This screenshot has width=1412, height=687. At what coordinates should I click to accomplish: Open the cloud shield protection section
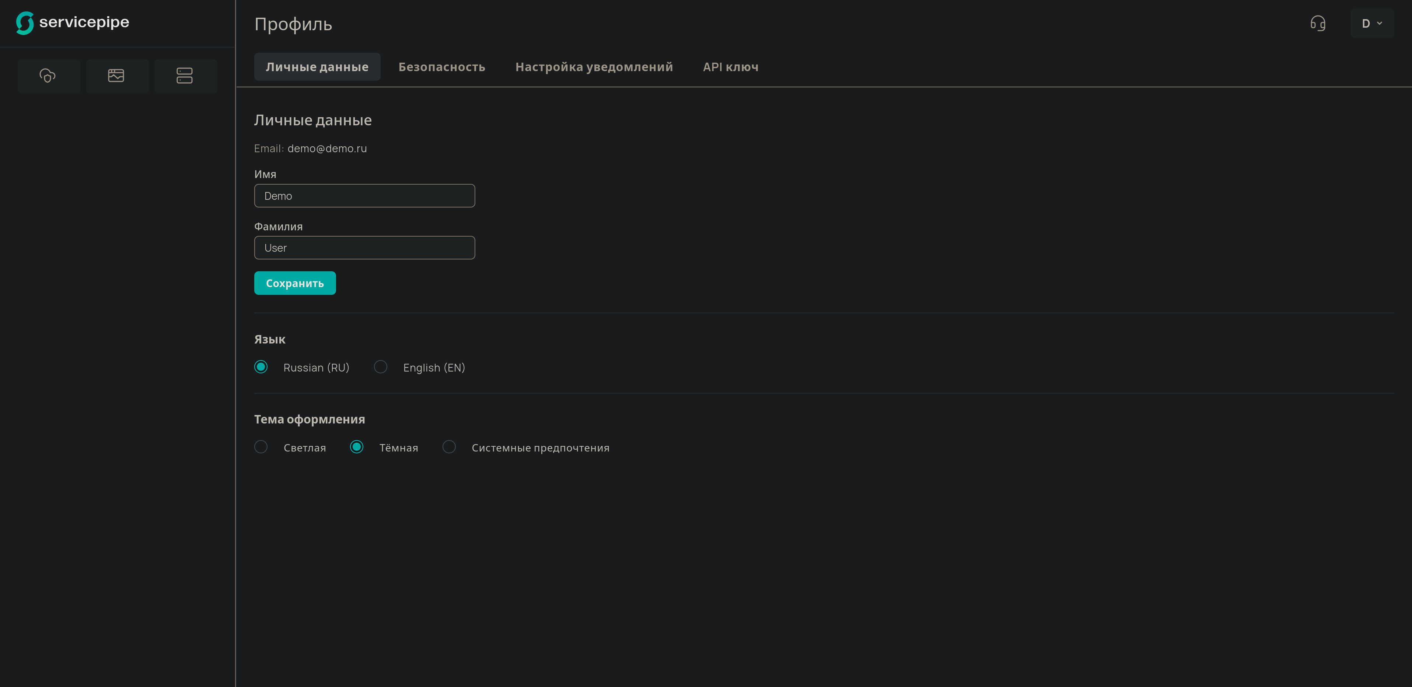pyautogui.click(x=48, y=76)
